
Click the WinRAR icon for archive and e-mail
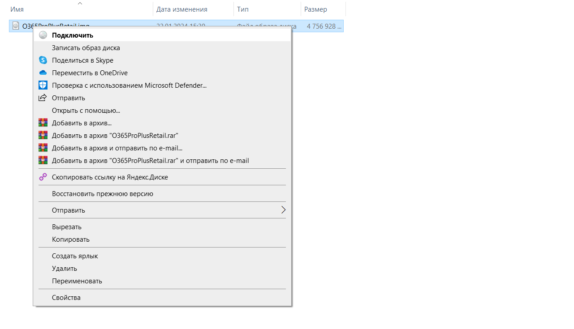point(43,148)
